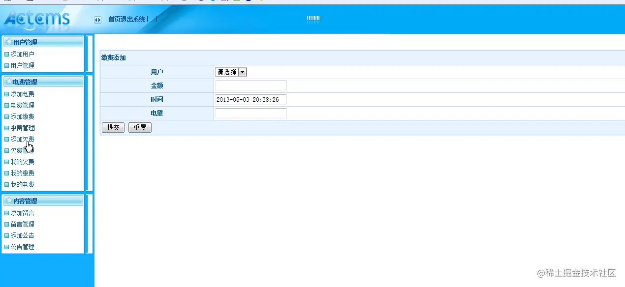Click the green icon in the top browser toolbar
625x287 pixels.
[x=236, y=1]
